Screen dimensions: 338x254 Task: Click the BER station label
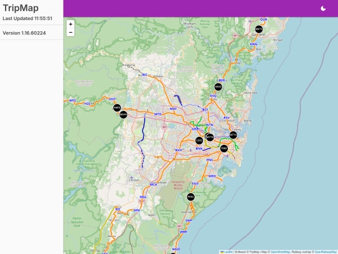(x=222, y=80)
